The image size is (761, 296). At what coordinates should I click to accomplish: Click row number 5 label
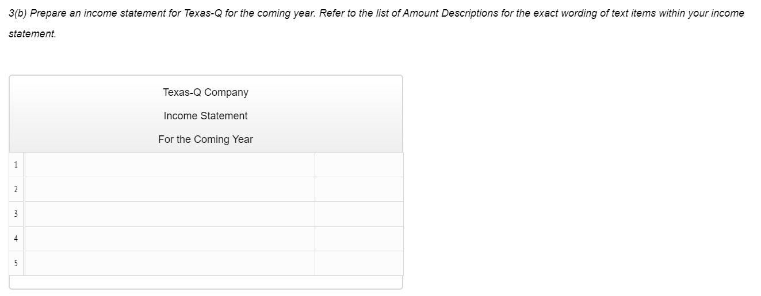click(x=16, y=263)
